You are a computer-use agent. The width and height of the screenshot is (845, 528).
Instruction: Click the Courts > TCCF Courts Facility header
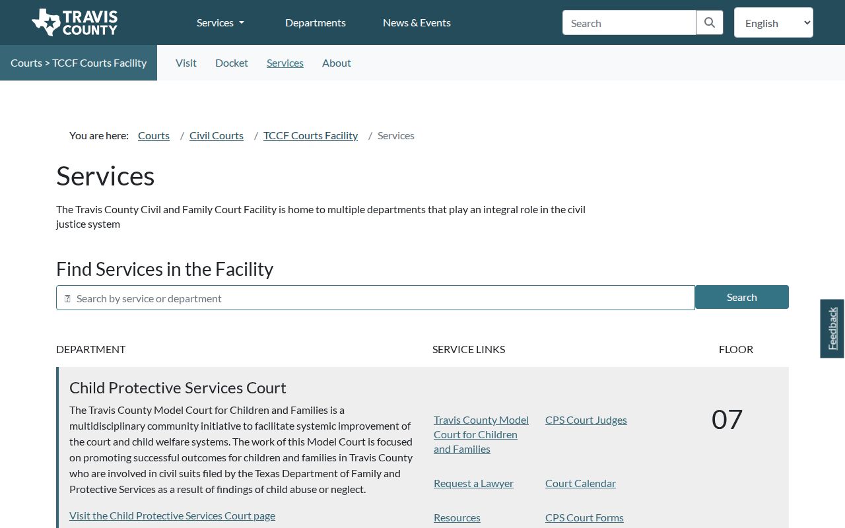pyautogui.click(x=79, y=63)
